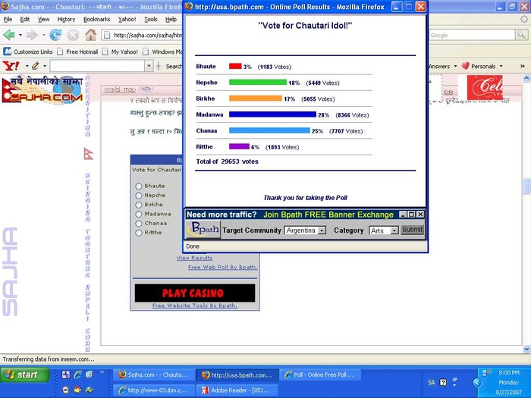
Task: Expand hidden tray icons arrow
Action: click(x=477, y=382)
